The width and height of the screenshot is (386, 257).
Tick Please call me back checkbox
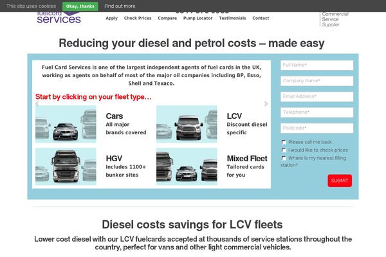284,142
